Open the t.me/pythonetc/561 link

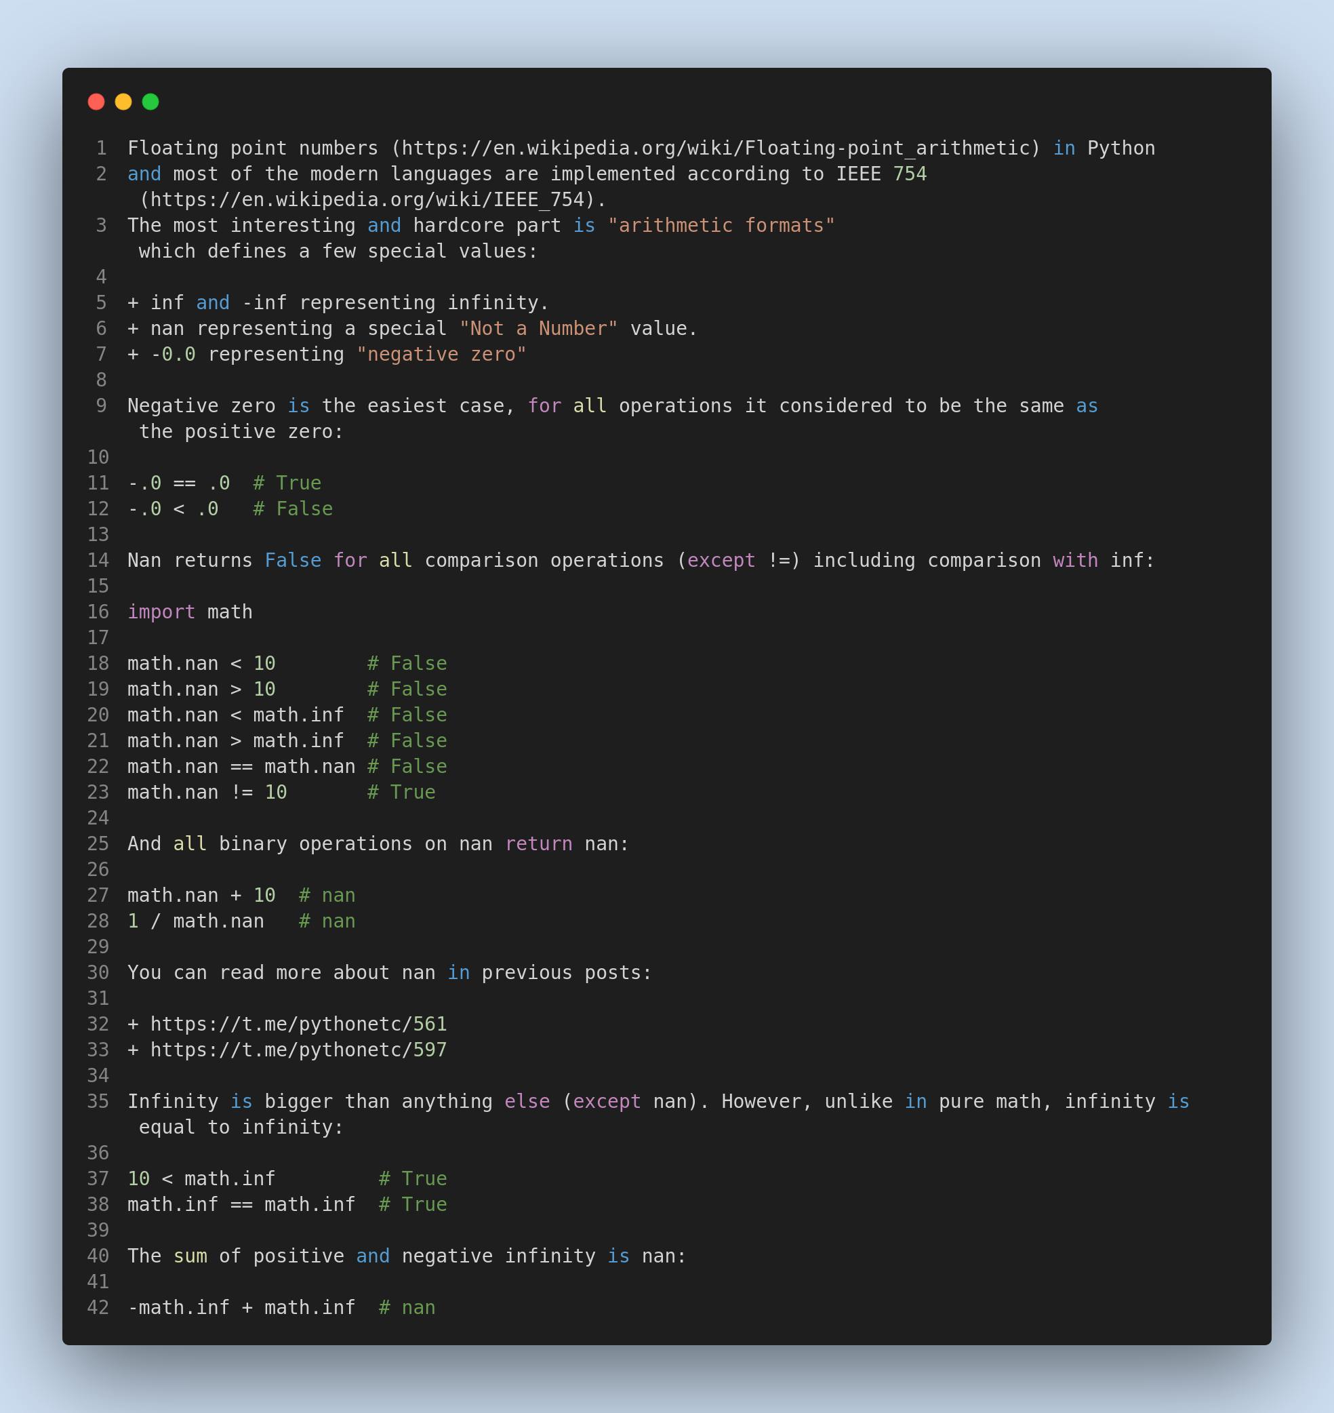299,1024
